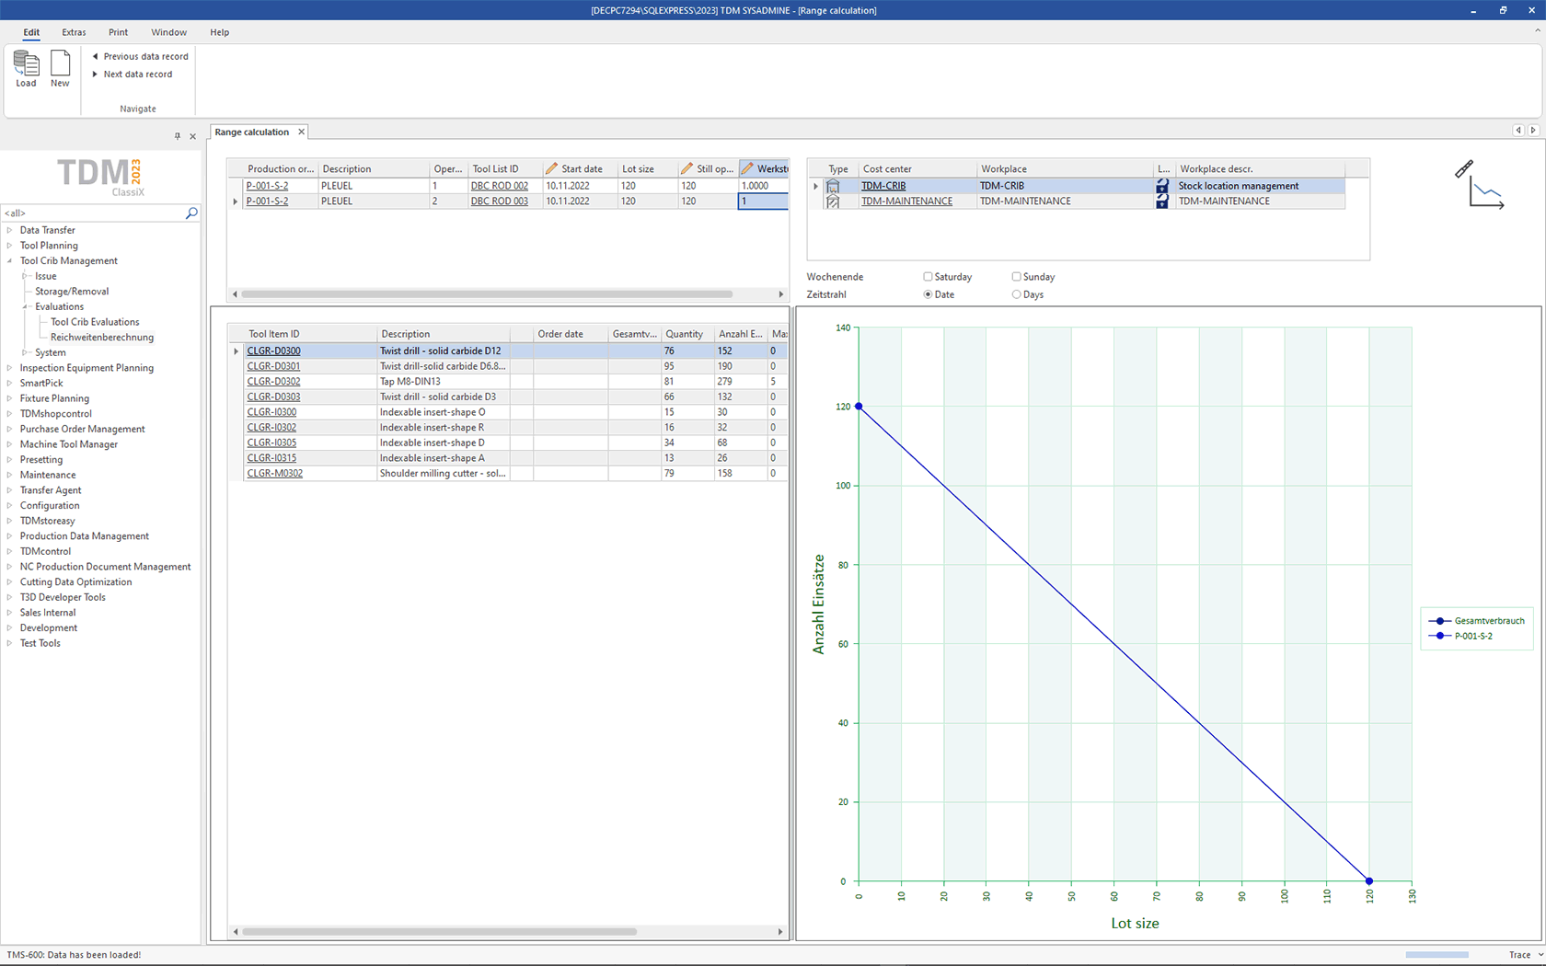Image resolution: width=1546 pixels, height=966 pixels.
Task: Expand the Data Transfer tree node
Action: click(9, 230)
